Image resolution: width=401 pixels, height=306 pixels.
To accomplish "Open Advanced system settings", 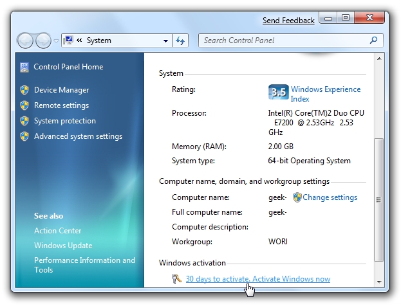I will (79, 136).
